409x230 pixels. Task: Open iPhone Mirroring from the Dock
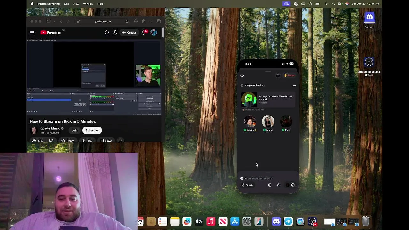259,221
